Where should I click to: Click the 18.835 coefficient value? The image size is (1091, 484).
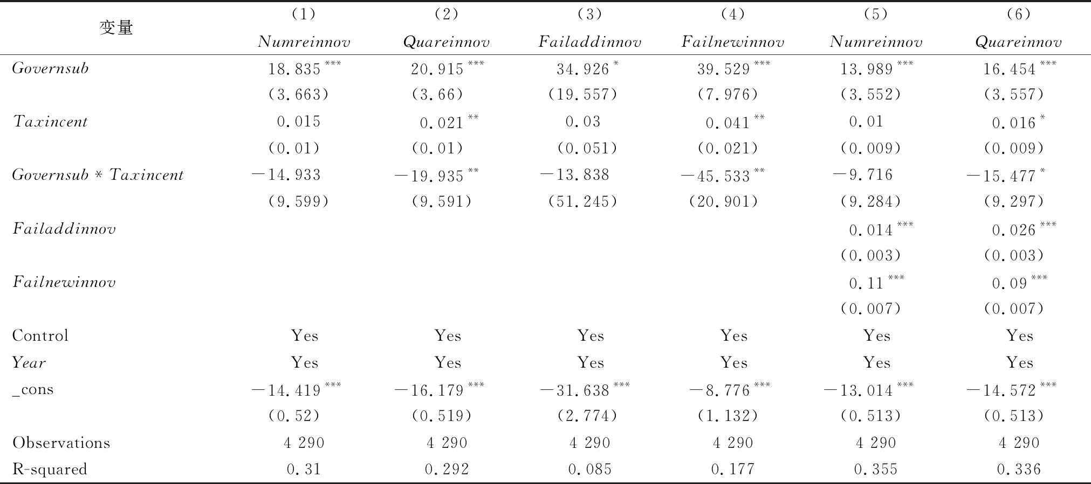tap(295, 69)
